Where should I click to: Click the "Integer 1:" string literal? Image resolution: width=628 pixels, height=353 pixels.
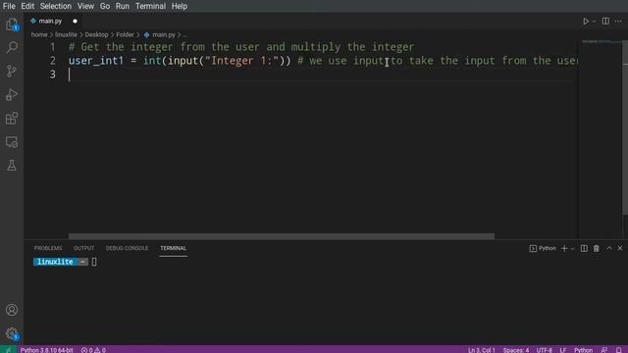coord(241,61)
